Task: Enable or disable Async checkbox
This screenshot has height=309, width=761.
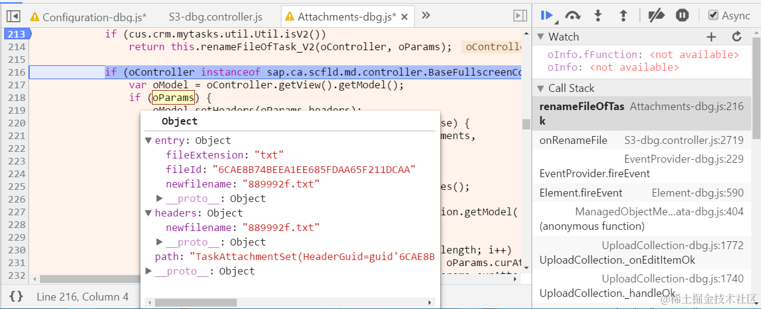Action: (x=713, y=15)
